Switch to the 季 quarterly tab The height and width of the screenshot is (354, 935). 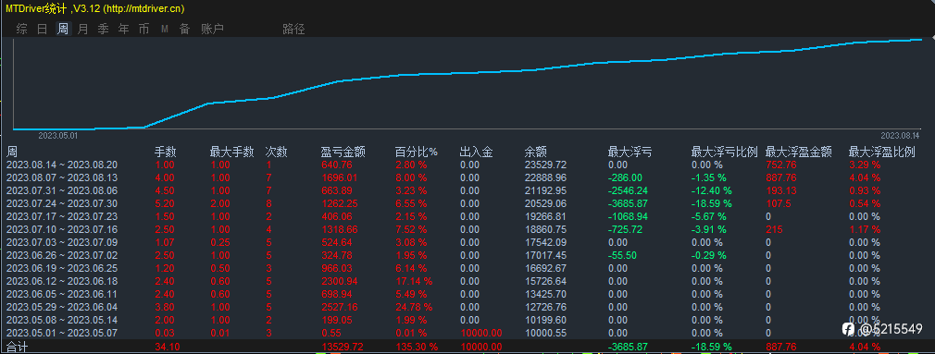click(103, 29)
